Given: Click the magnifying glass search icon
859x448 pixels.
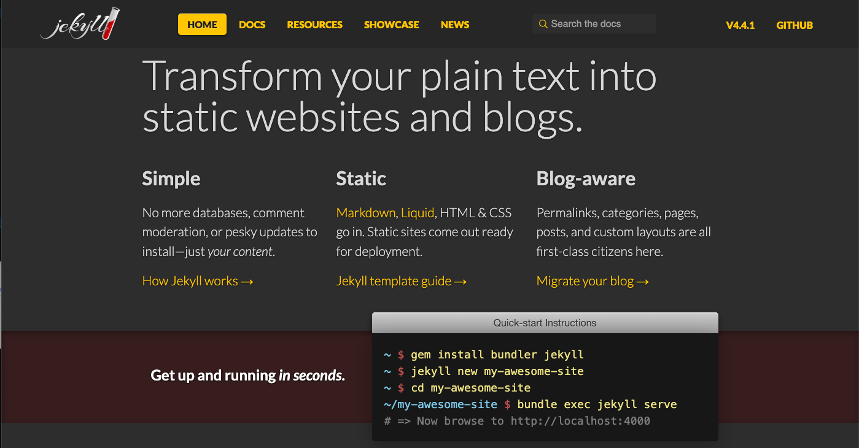Looking at the screenshot, I should click(543, 24).
